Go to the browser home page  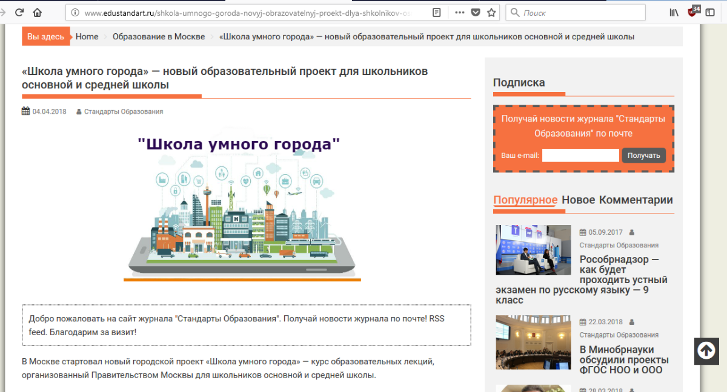pyautogui.click(x=38, y=12)
